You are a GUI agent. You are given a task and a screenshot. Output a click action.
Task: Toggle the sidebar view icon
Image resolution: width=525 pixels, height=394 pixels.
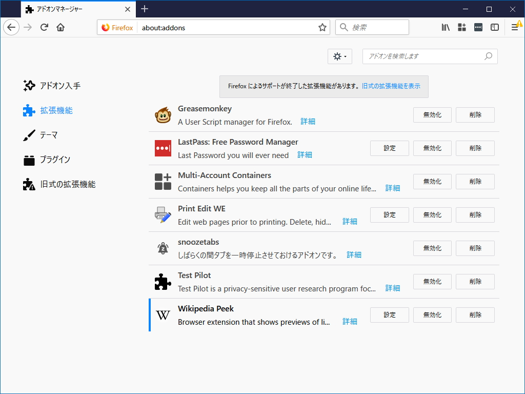(x=495, y=28)
